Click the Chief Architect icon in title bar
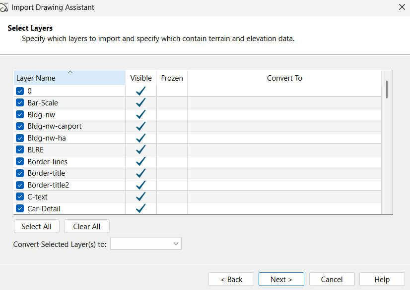Image resolution: width=410 pixels, height=290 pixels. [x=4, y=7]
